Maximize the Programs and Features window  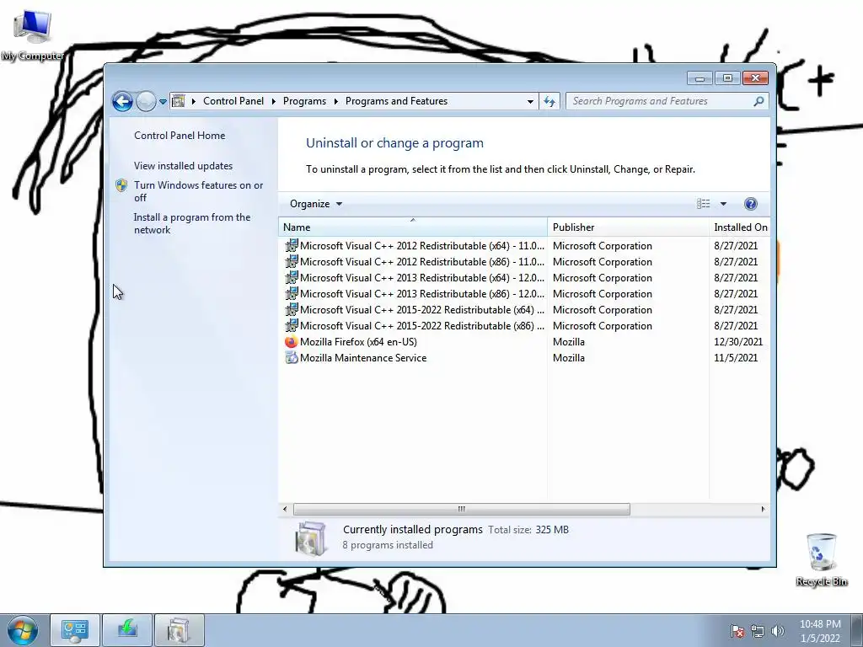(x=727, y=78)
